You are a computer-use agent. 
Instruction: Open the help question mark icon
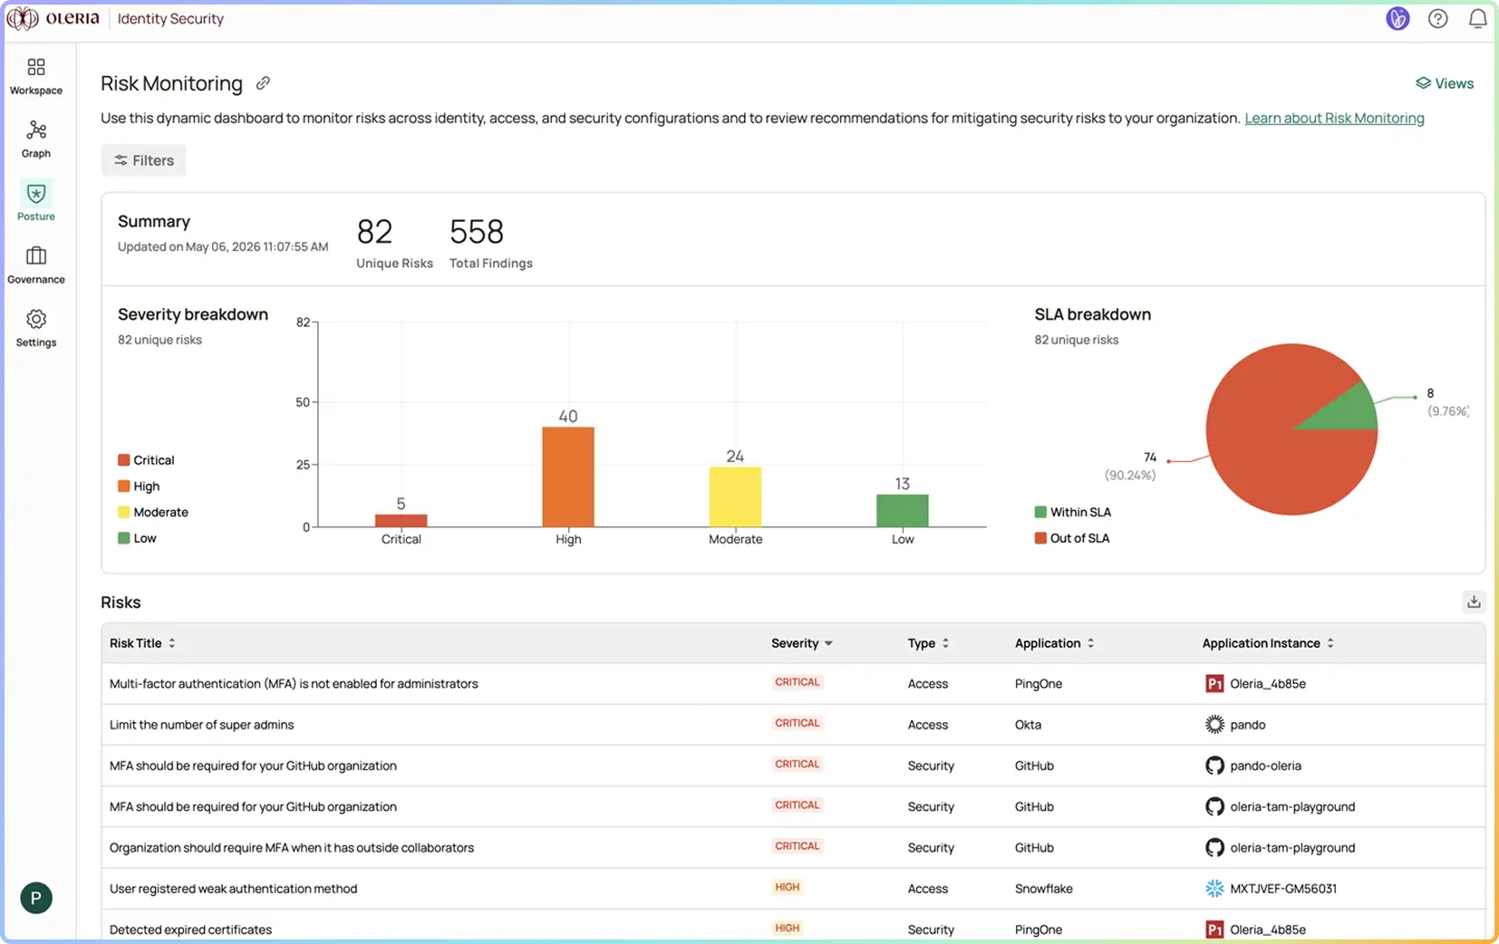(1437, 18)
